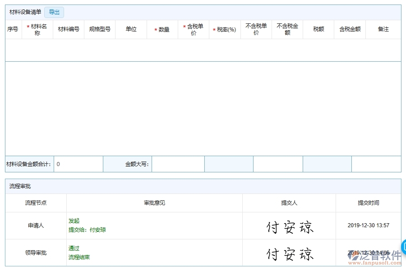Open the 通过 approval result link
The image size is (406, 270).
(74, 248)
